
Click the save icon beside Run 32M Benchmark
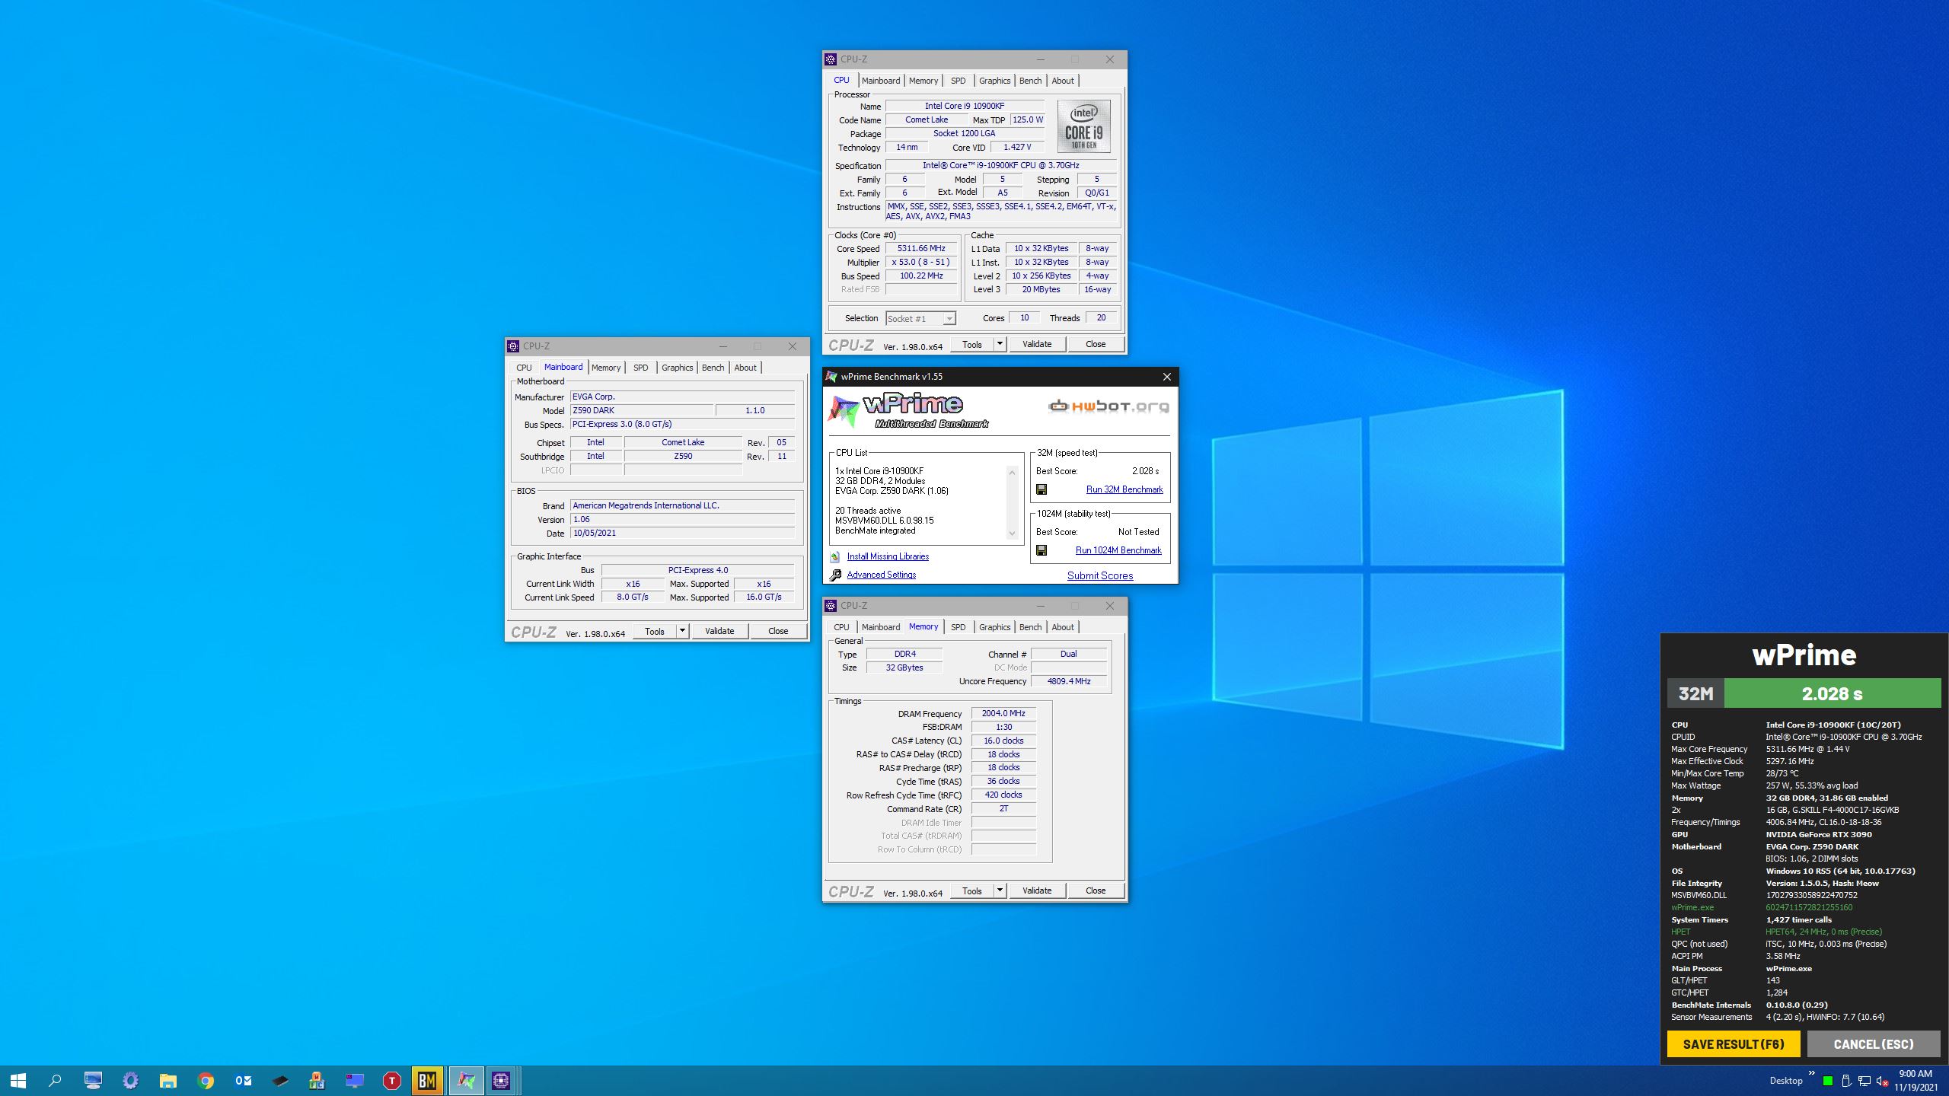1041,489
